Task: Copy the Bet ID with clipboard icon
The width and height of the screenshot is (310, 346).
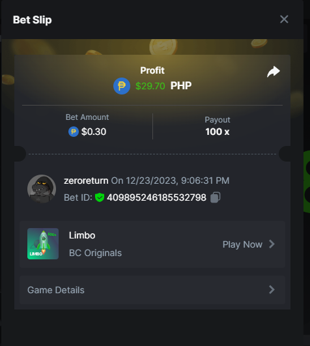Action: click(215, 197)
